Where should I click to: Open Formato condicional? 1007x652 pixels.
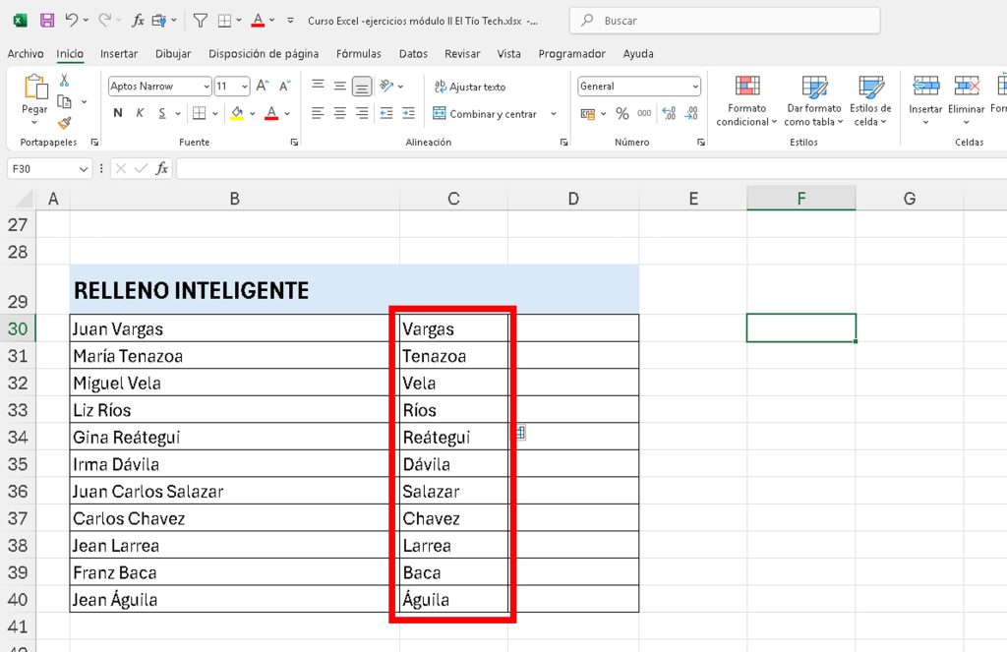pyautogui.click(x=747, y=101)
